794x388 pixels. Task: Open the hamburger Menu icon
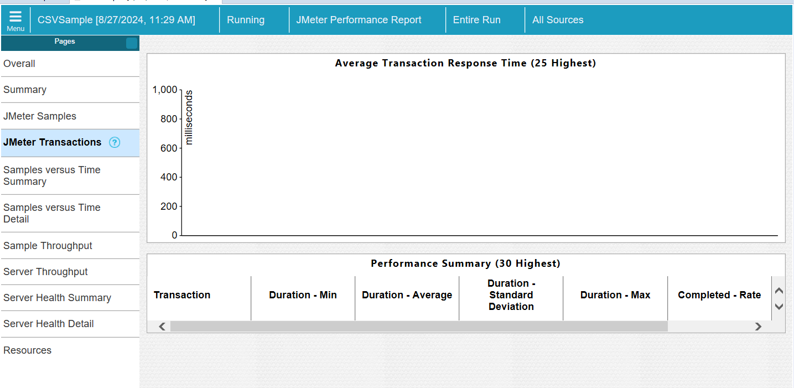tap(15, 20)
